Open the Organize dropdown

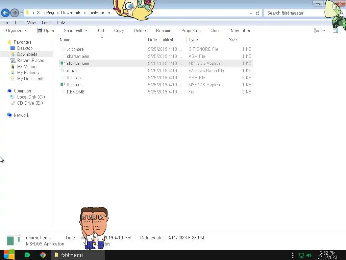click(x=16, y=30)
